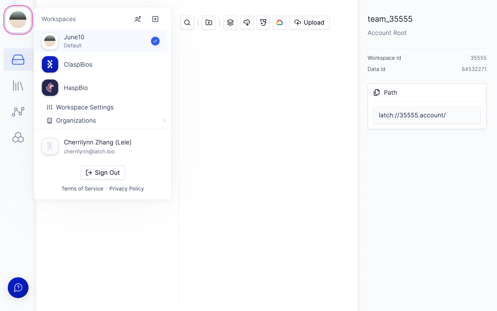Open the Terms of Service link
The height and width of the screenshot is (311, 497).
[x=82, y=189]
